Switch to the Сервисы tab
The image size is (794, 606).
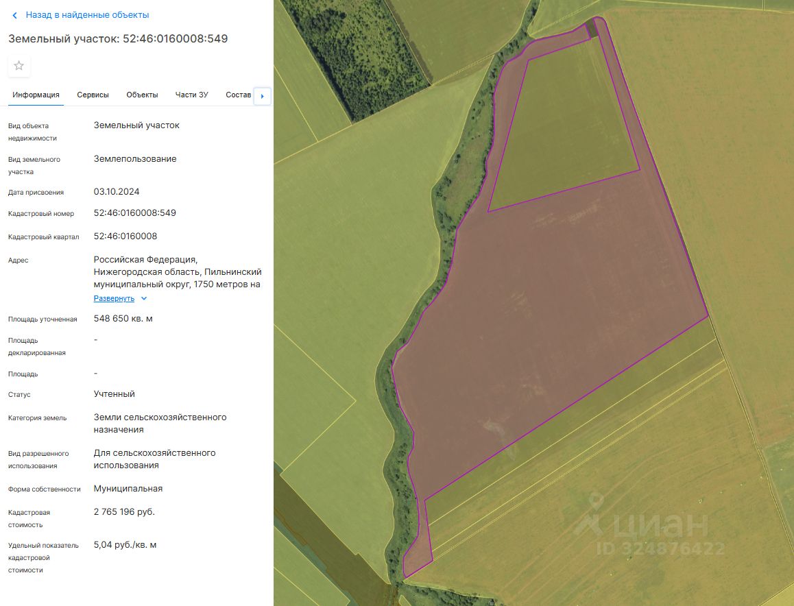tap(93, 95)
